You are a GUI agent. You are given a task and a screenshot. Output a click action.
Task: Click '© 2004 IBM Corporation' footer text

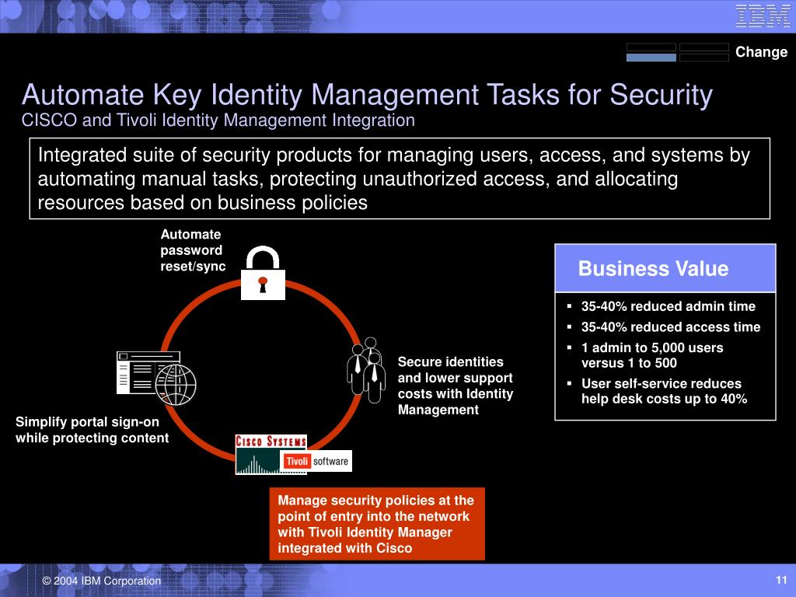pos(102,581)
